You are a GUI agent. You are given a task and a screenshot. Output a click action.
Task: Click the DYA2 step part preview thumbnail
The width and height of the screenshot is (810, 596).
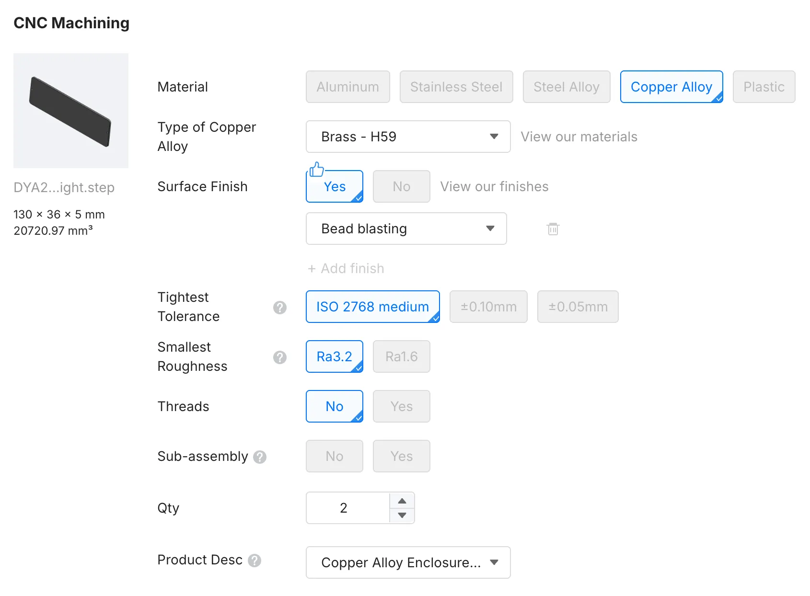pos(71,111)
